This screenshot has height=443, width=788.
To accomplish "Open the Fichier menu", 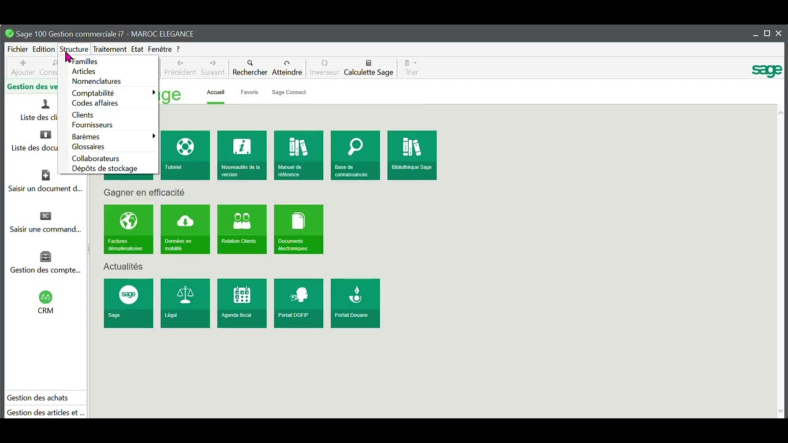I will pos(17,49).
